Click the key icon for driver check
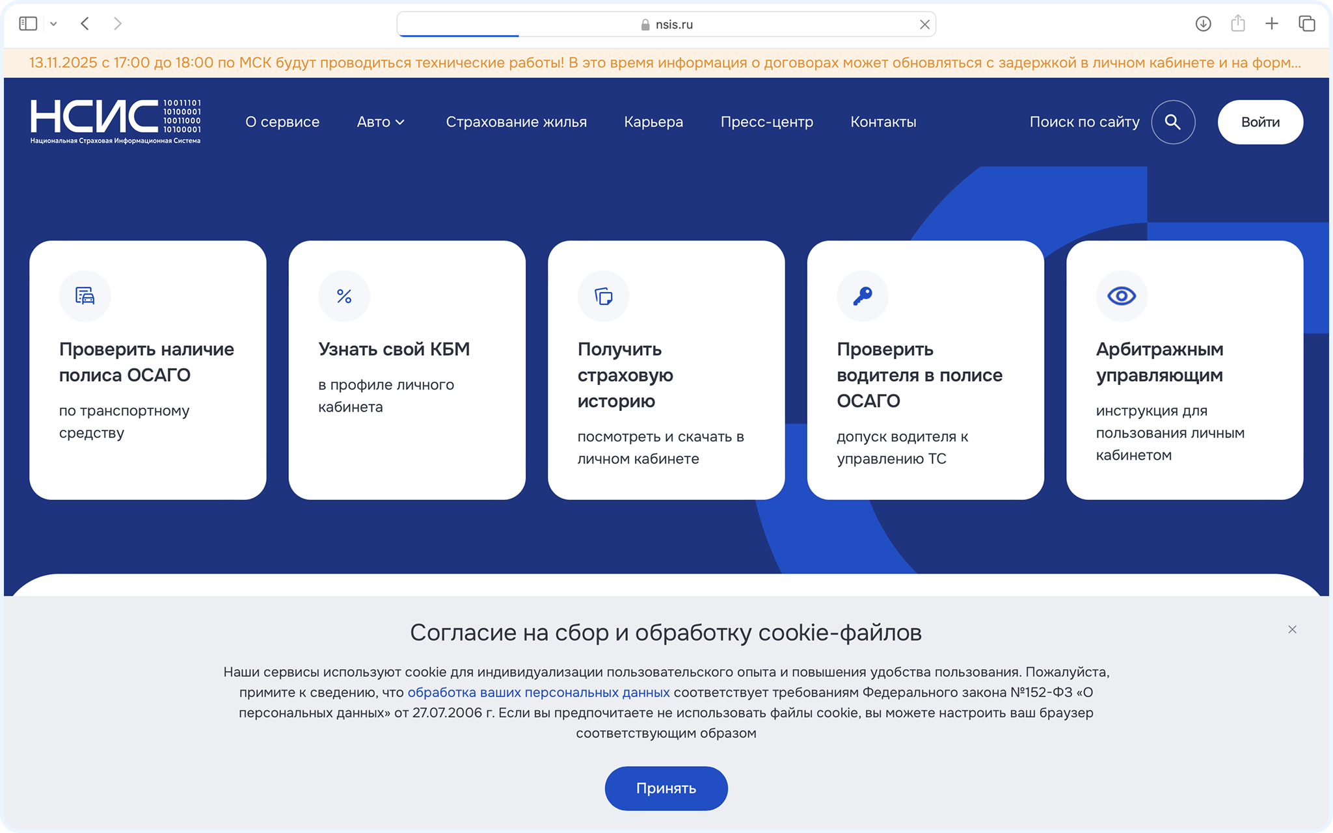Image resolution: width=1333 pixels, height=833 pixels. click(x=863, y=296)
